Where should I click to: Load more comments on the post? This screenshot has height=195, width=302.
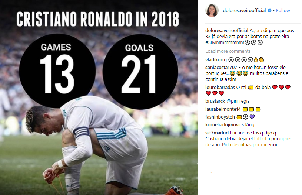[x=228, y=51]
